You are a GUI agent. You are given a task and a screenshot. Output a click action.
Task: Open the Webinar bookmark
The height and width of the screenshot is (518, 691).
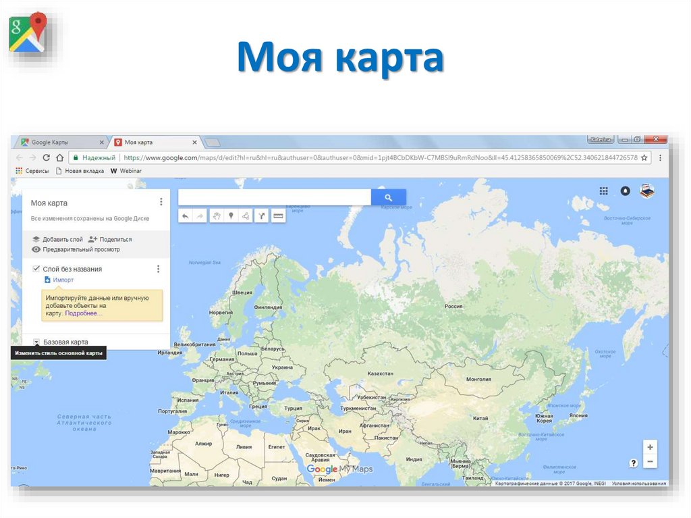[126, 171]
